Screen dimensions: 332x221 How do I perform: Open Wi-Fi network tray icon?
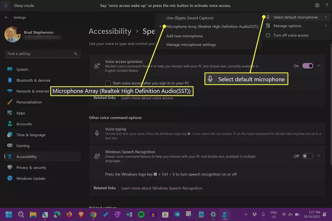coord(284,214)
